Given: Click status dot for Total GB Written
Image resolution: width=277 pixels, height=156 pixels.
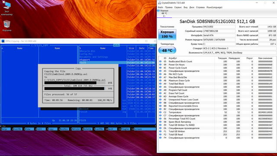Looking at the screenshot, I should tap(160, 131).
